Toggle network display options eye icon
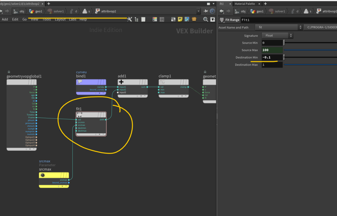 (213, 20)
